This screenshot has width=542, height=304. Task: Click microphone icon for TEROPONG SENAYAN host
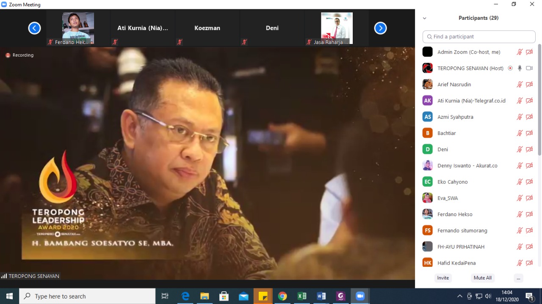(520, 68)
